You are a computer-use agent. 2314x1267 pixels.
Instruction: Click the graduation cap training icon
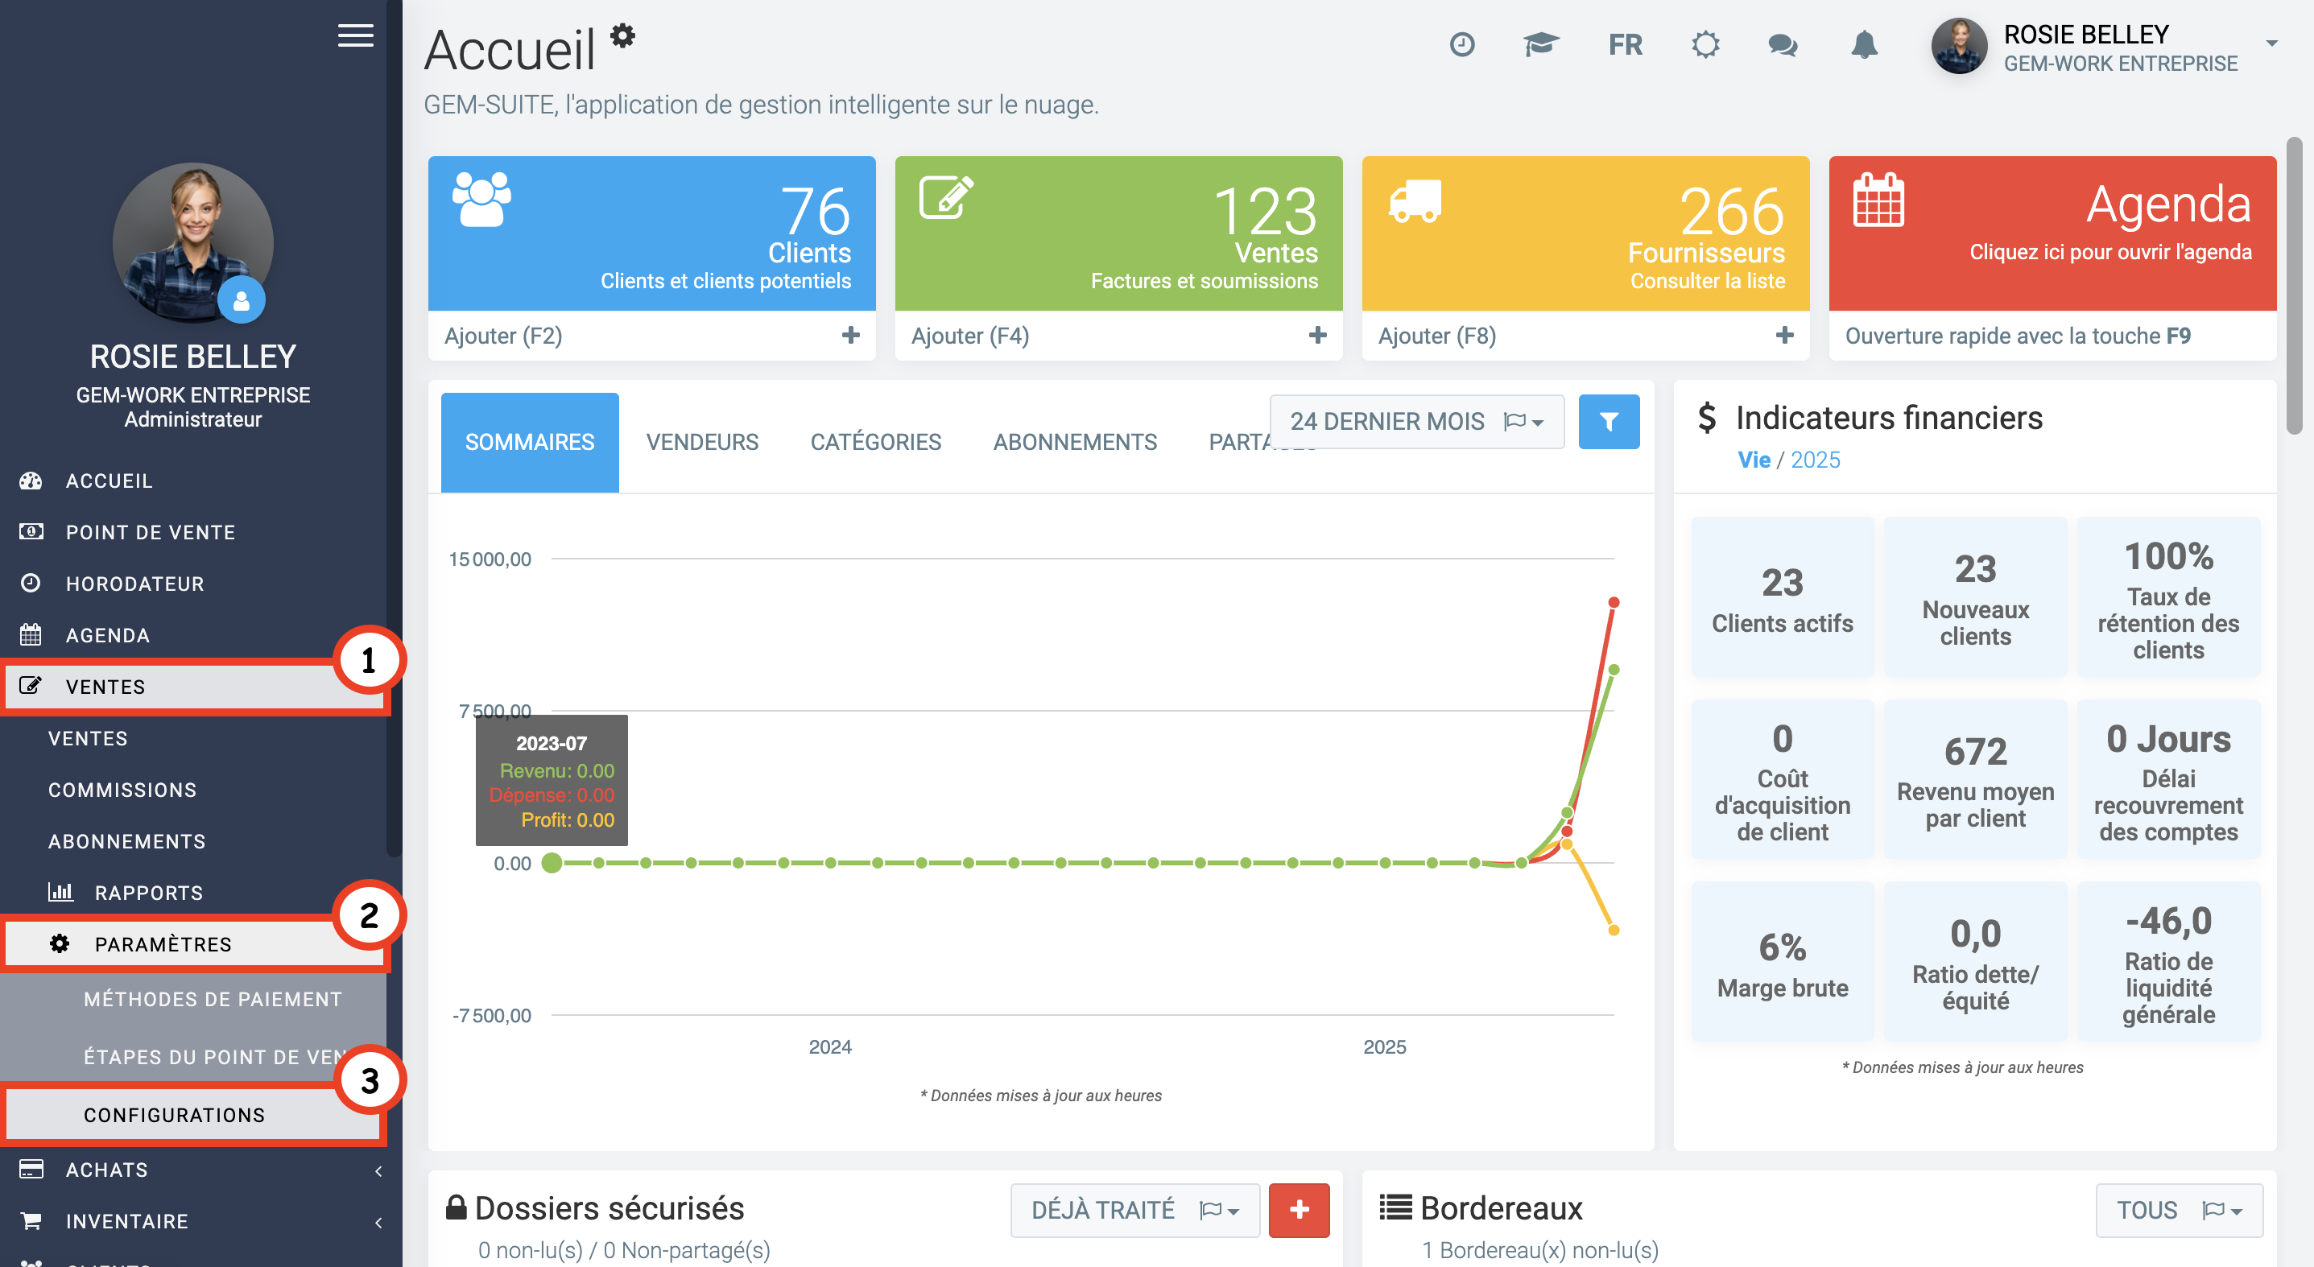click(x=1540, y=44)
